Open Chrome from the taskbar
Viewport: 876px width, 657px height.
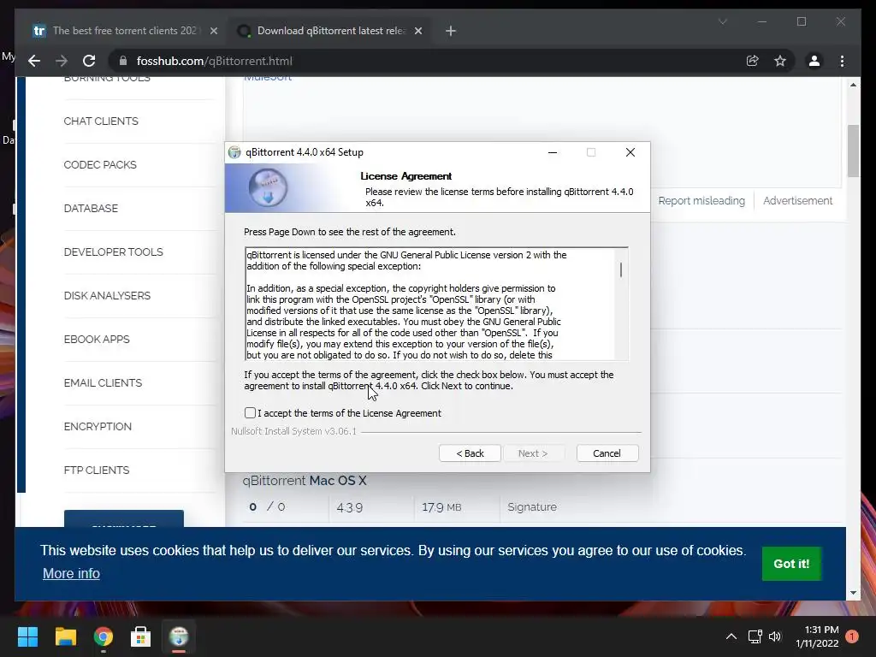tap(104, 636)
